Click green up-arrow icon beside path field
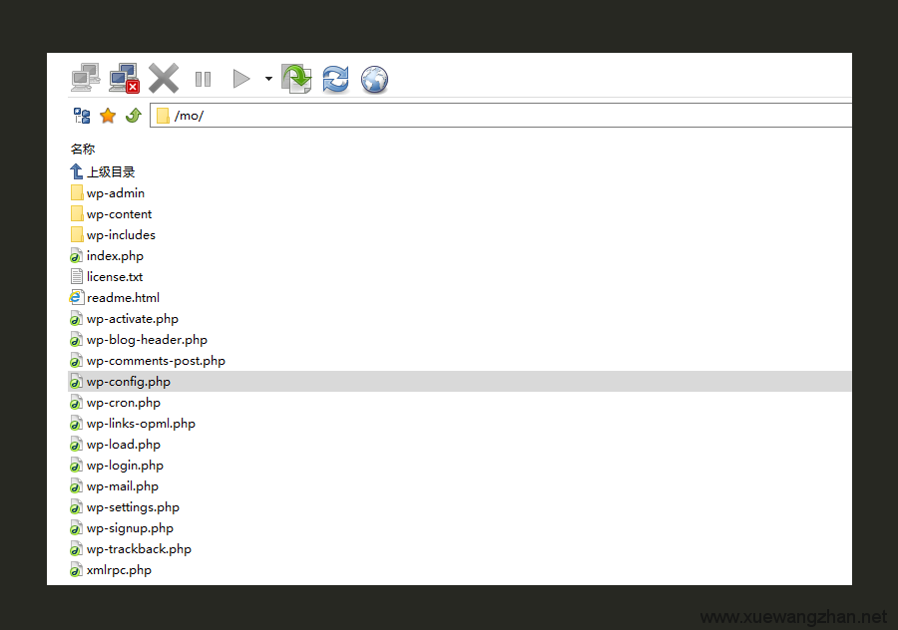Screen dimensions: 898x630 tap(133, 116)
